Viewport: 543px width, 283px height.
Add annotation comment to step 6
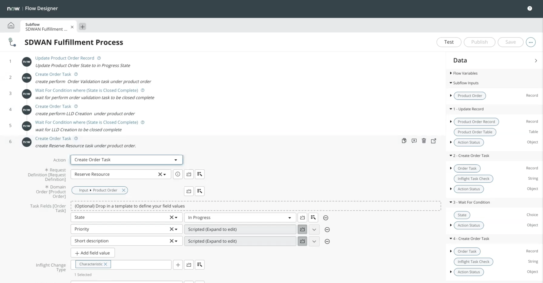click(414, 141)
